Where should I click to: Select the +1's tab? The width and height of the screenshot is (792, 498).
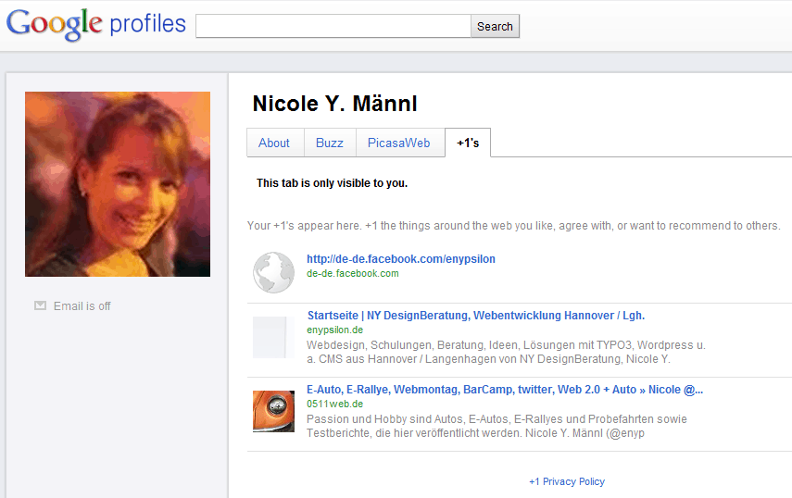point(468,143)
